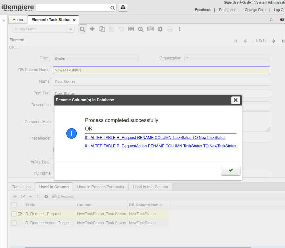Open the menu tree icon beside search box
Screen dimensions: 285x248
123,7
